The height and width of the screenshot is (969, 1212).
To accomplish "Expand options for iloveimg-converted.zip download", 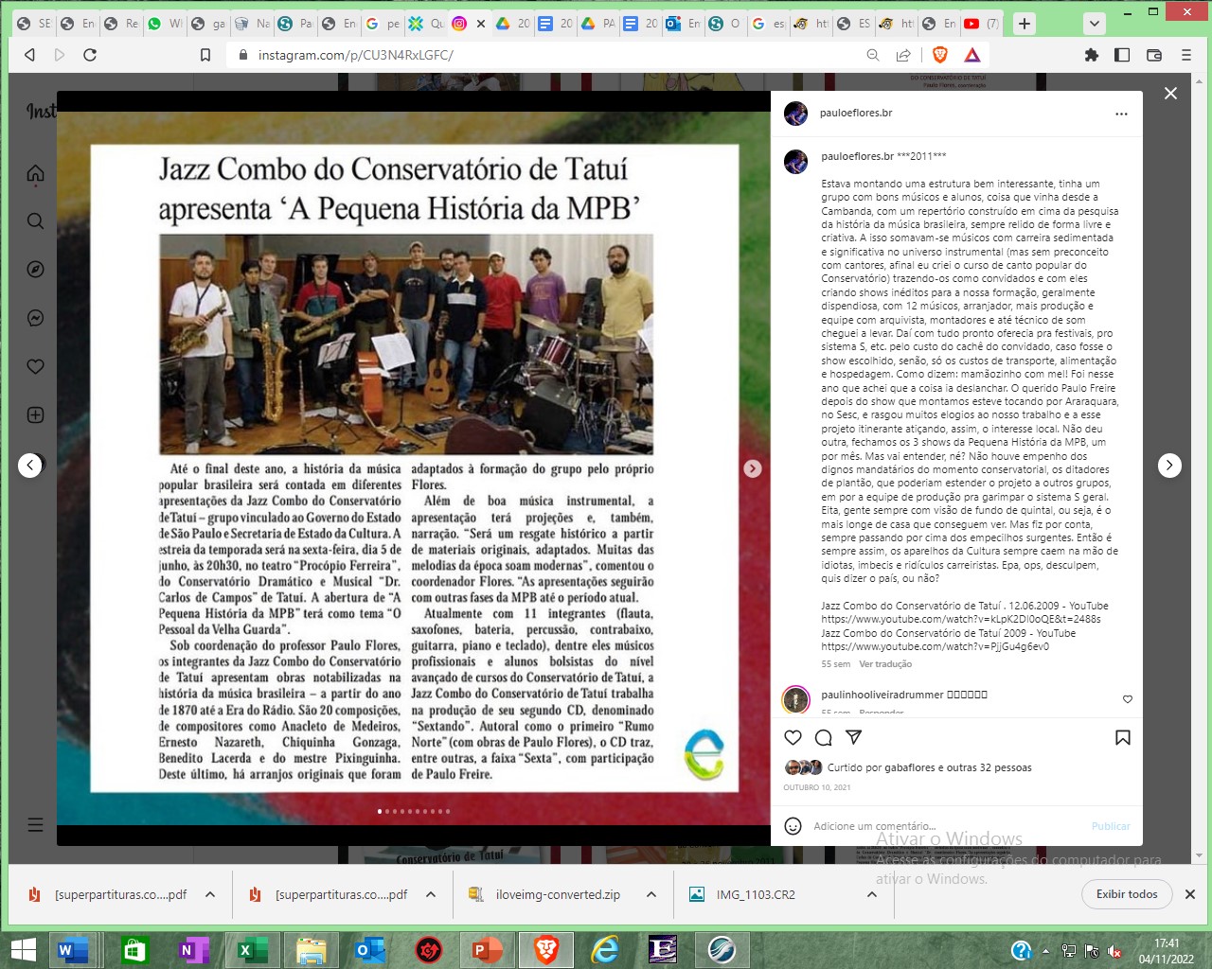I will click(x=651, y=894).
